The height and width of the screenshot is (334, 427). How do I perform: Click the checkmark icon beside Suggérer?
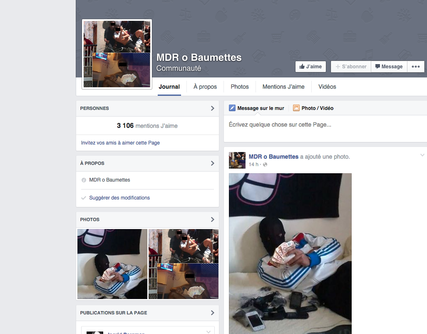pos(84,198)
